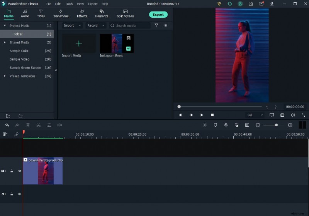Toggle lock on video track 1
Image resolution: width=309 pixels, height=216 pixels.
[x=12, y=171]
